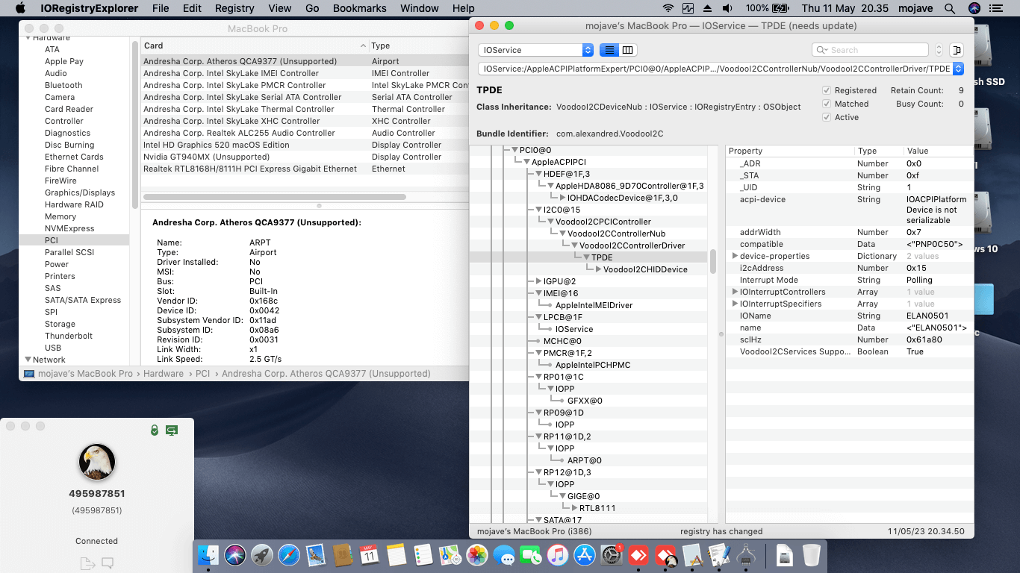Select IGPU@2 in the registry tree
1020x573 pixels.
(x=559, y=281)
